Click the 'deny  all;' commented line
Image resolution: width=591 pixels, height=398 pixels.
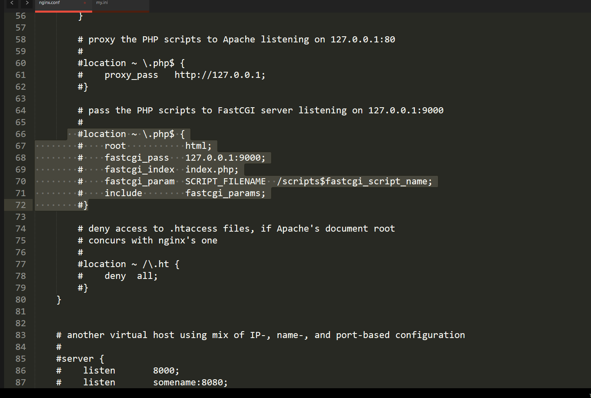(131, 276)
